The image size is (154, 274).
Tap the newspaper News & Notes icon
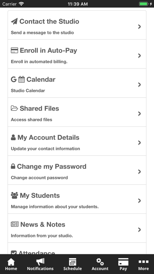(15, 224)
